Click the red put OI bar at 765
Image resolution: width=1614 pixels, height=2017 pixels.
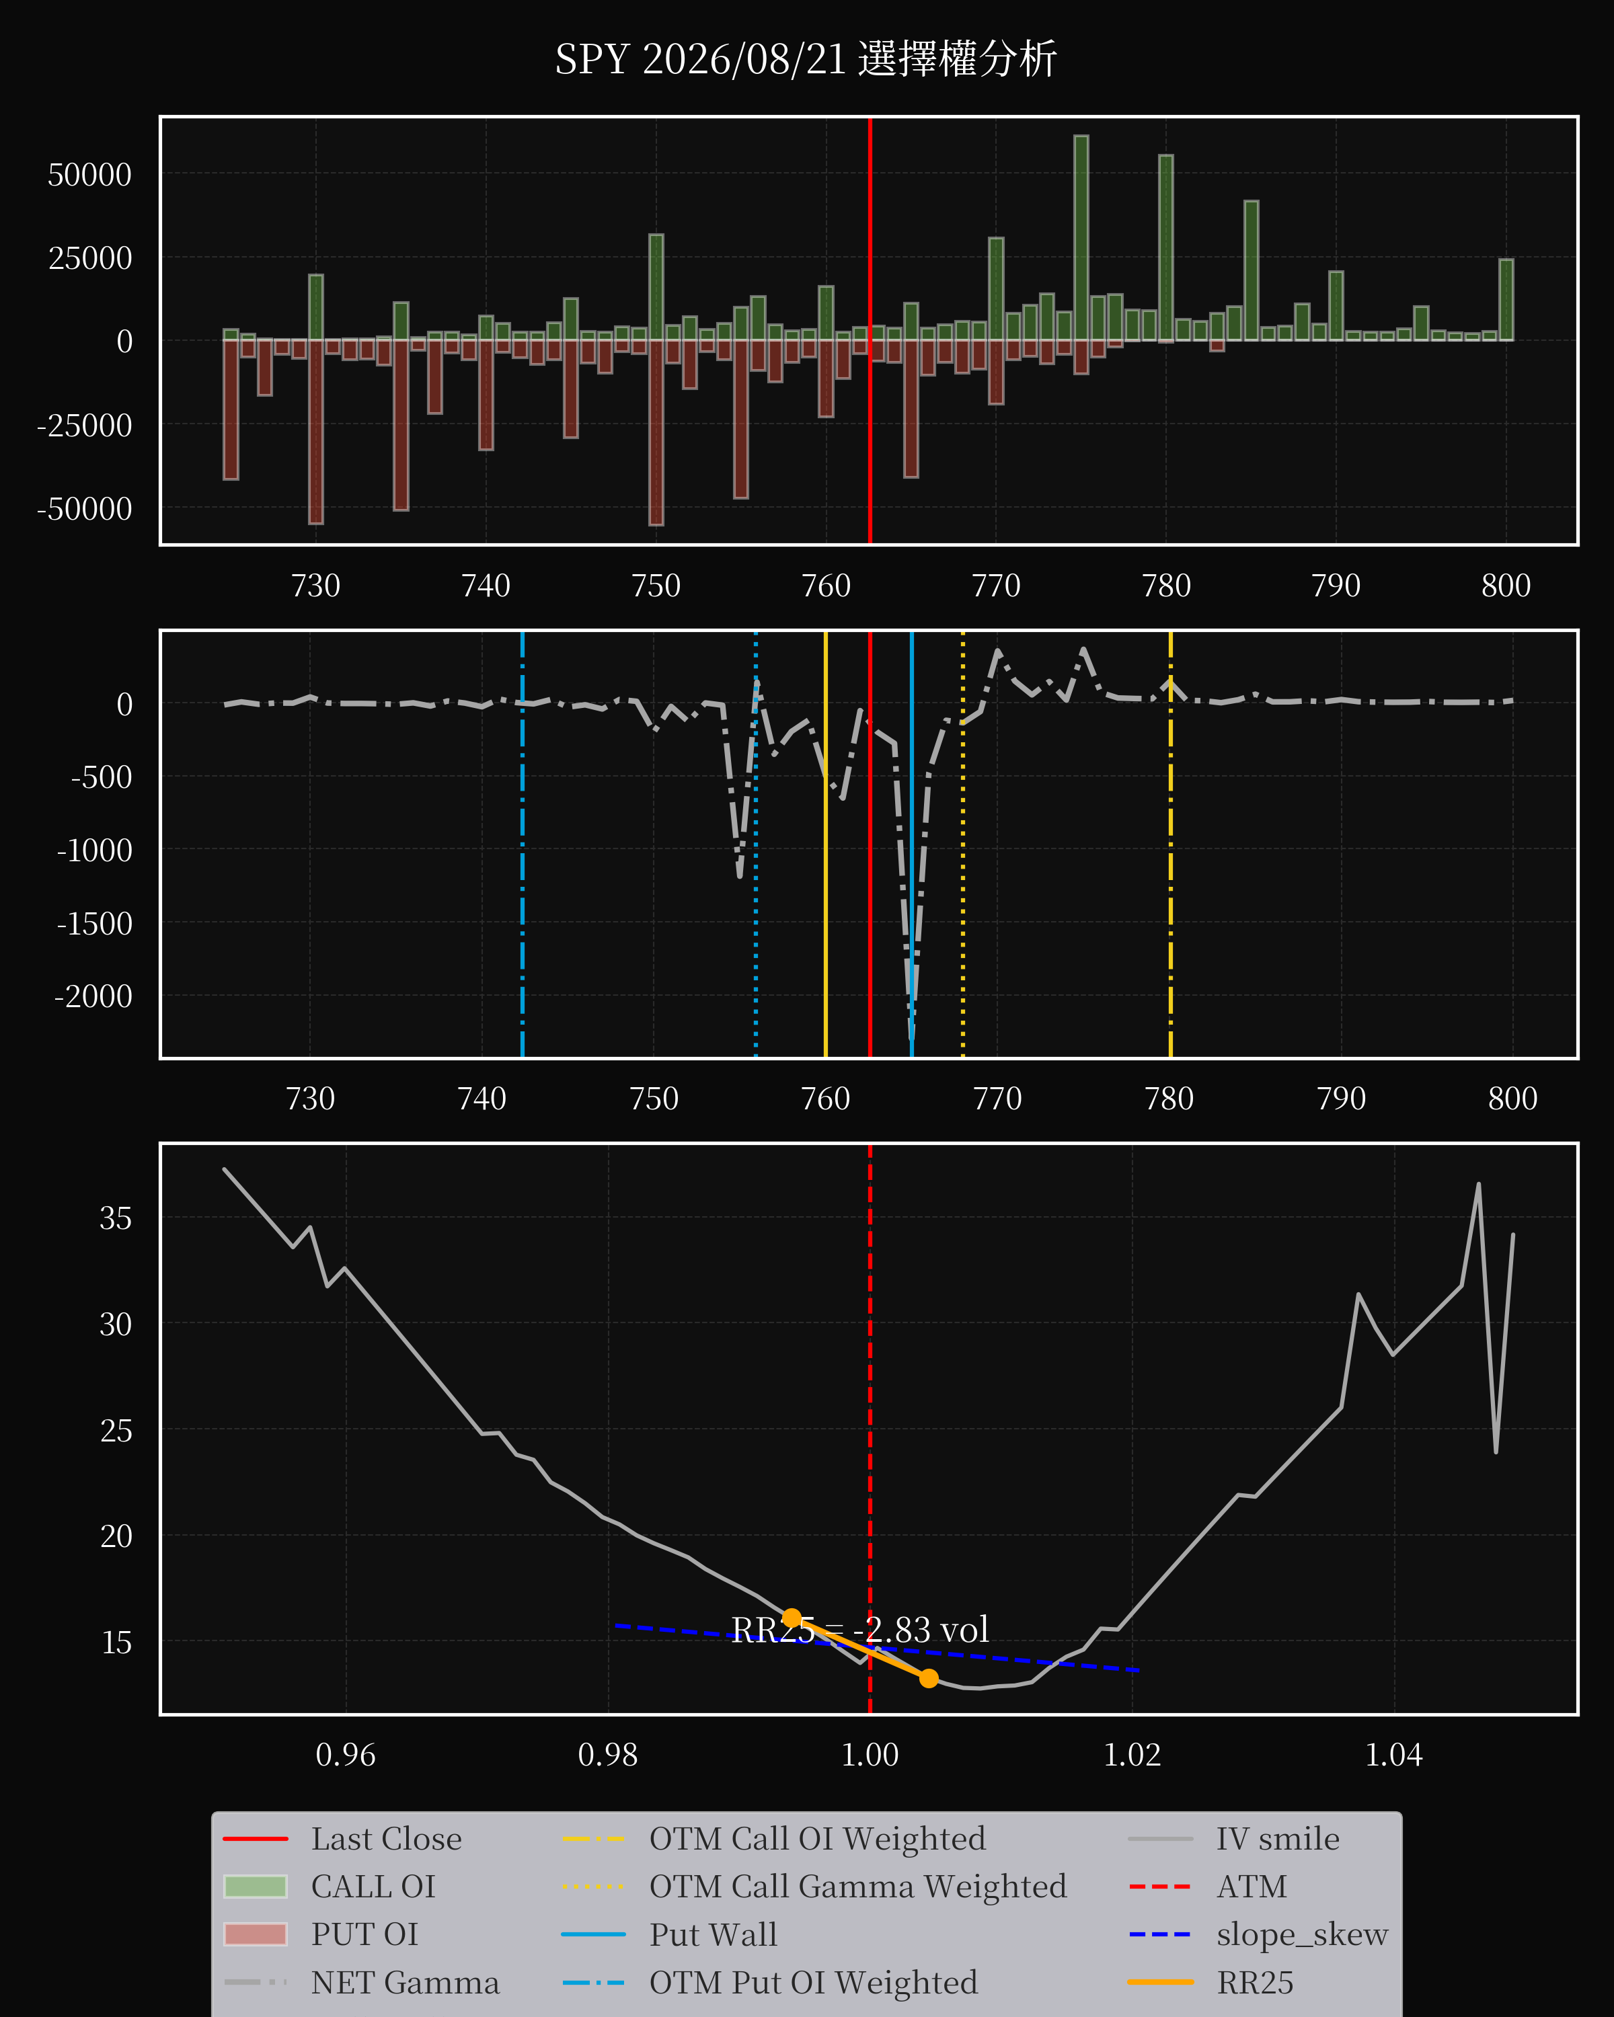(911, 409)
